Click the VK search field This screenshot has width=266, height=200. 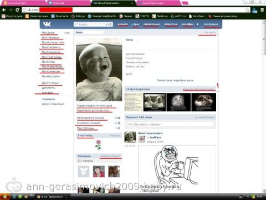click(93, 24)
